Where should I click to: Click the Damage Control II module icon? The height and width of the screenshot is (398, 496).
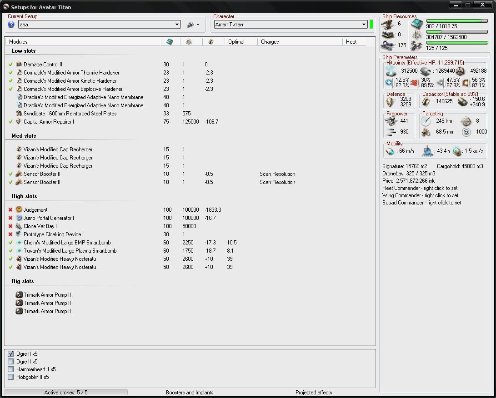click(x=19, y=64)
